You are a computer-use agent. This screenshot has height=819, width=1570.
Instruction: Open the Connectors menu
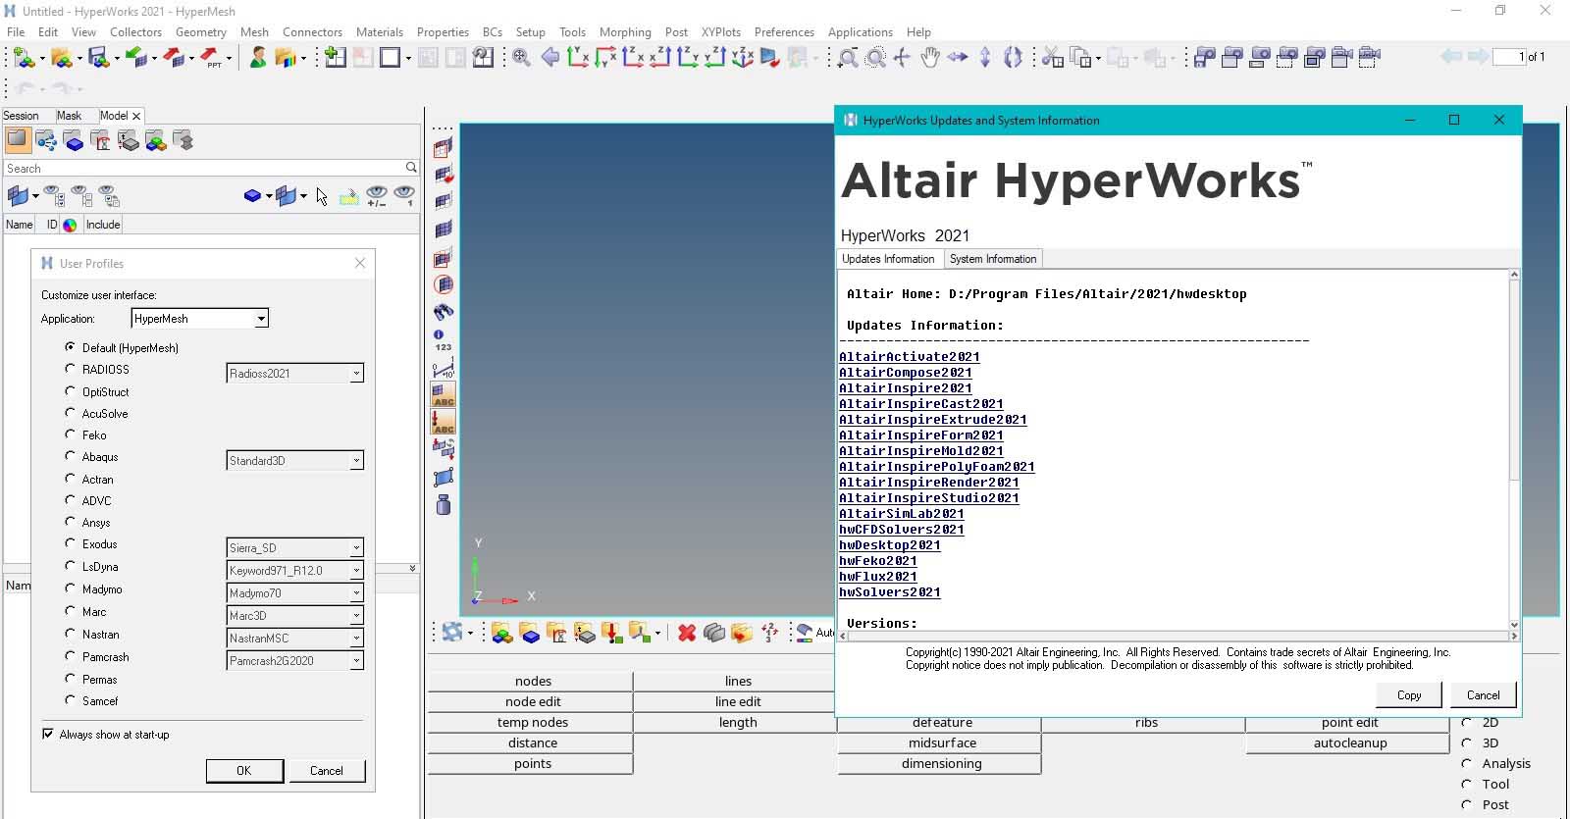(312, 31)
